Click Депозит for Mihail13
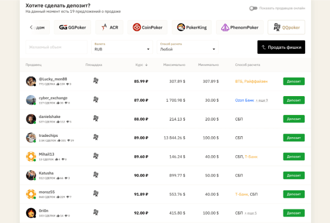Image resolution: width=330 pixels, height=223 pixels. (x=294, y=157)
